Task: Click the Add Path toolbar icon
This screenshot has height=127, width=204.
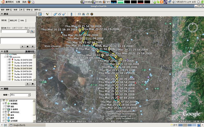Action: click(60, 14)
